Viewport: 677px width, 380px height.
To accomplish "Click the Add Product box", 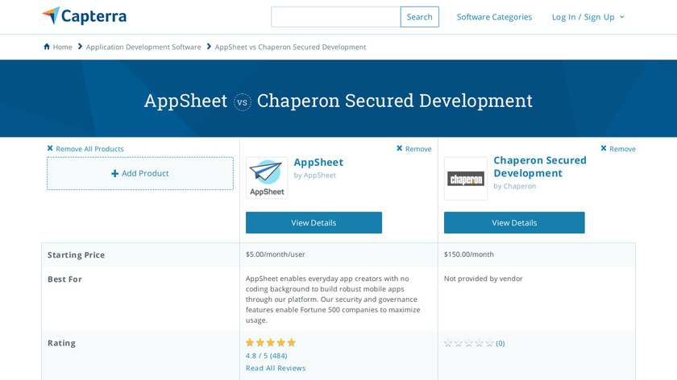I will 140,173.
